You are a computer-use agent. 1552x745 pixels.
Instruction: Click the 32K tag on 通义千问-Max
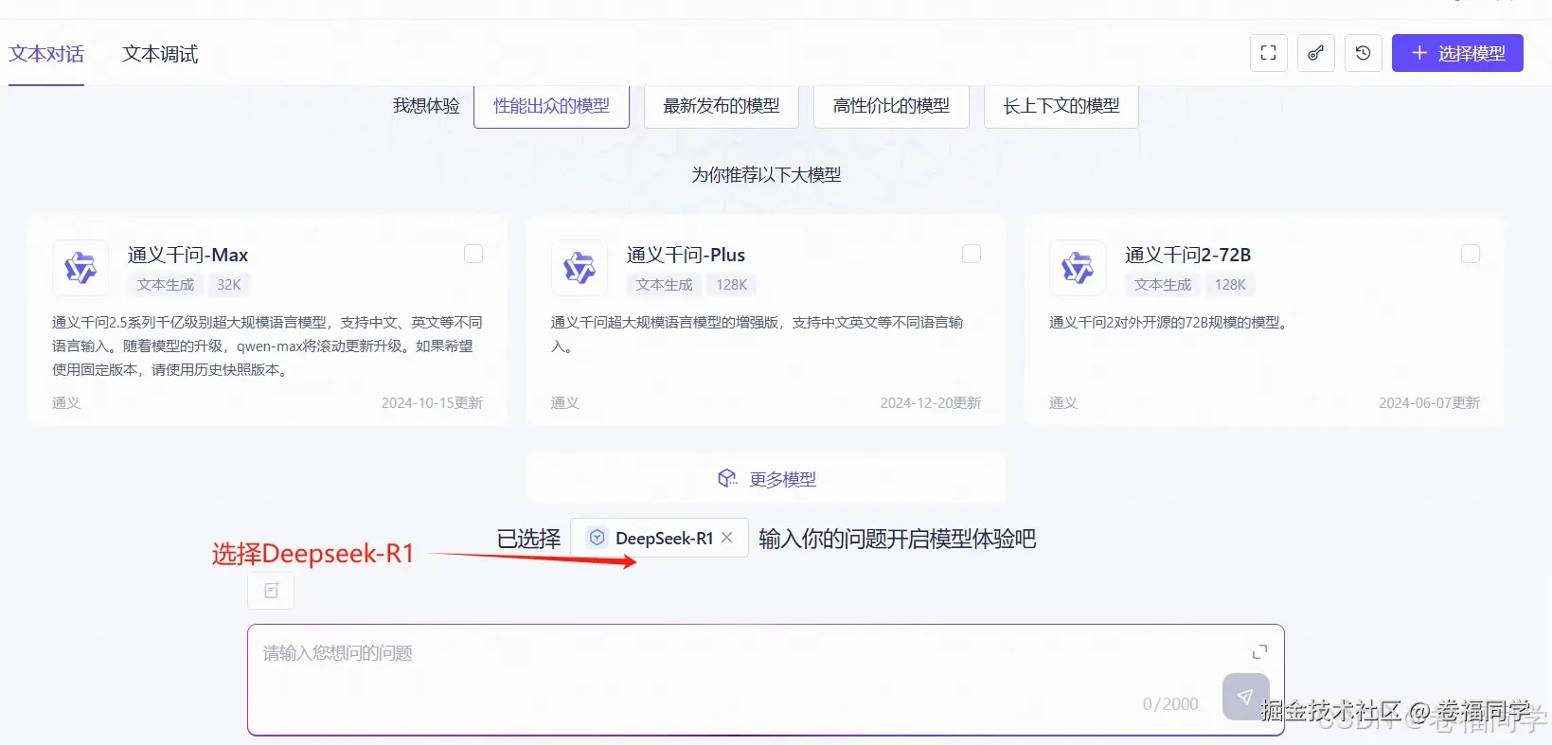(229, 285)
